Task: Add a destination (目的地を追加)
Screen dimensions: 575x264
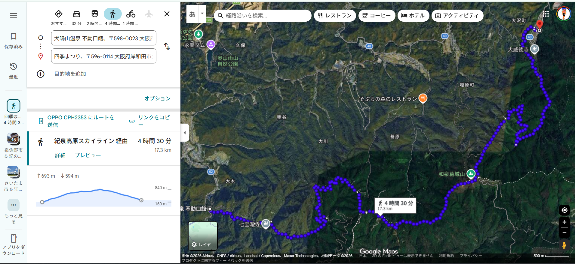Action: [70, 74]
